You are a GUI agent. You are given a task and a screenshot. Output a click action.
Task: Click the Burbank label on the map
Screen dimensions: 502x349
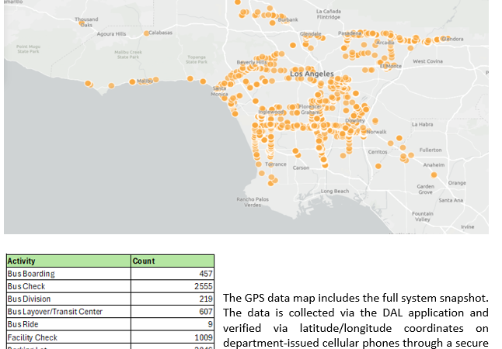(288, 19)
